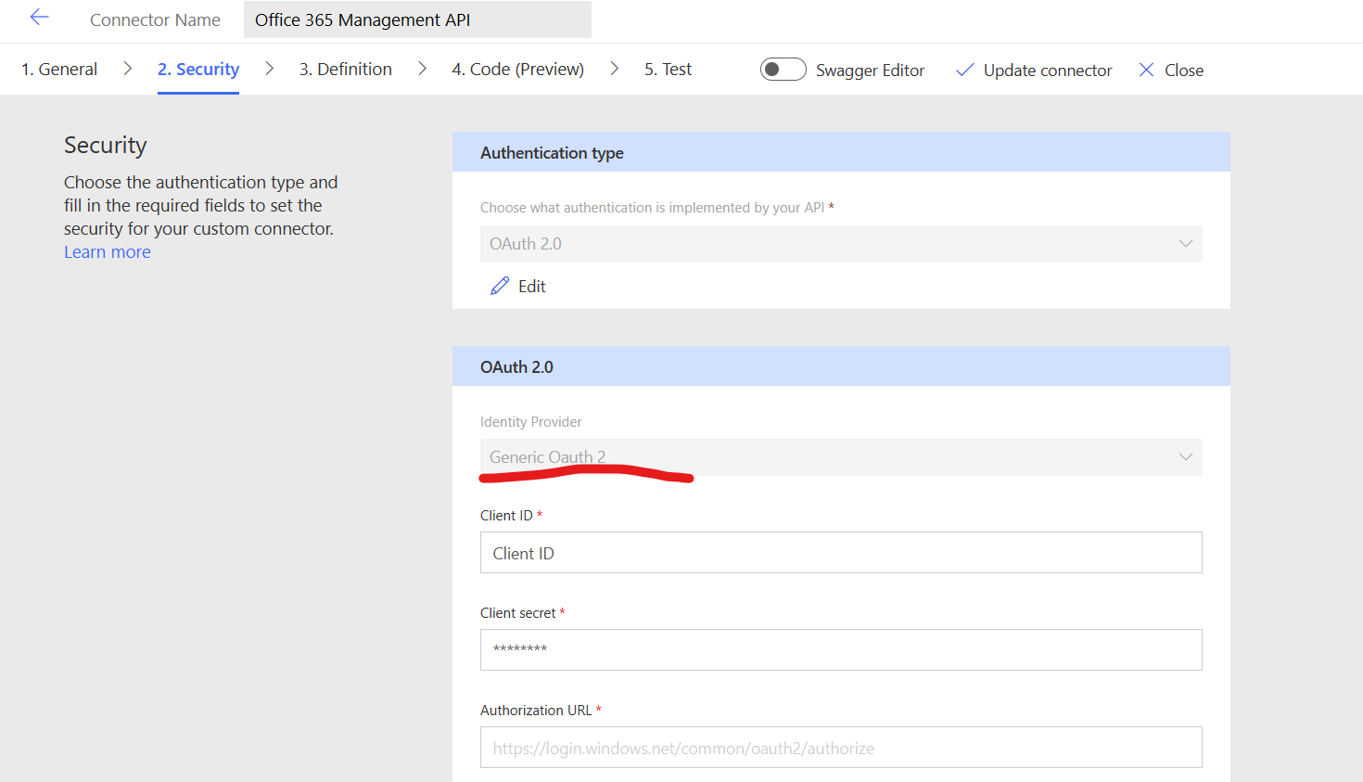Viewport: 1363px width, 782px height.
Task: Click the chevron between General and Security steps
Action: pos(127,69)
